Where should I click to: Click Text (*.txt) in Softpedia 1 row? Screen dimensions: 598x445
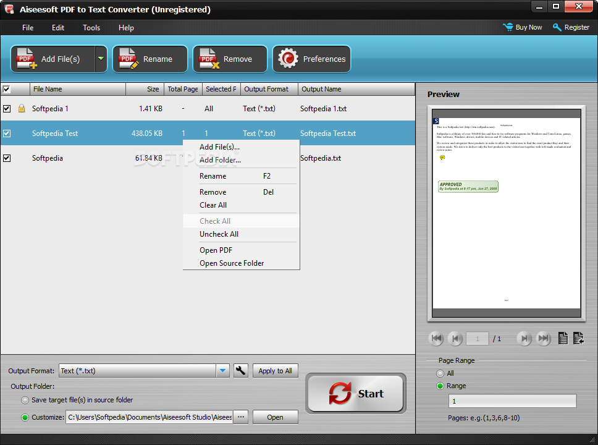tap(259, 109)
